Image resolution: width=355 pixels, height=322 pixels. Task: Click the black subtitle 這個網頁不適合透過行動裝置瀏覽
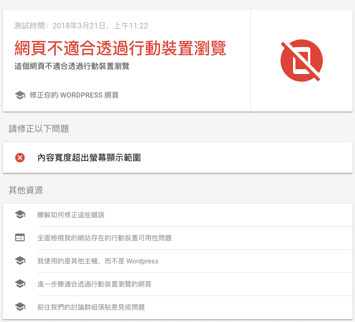[72, 66]
